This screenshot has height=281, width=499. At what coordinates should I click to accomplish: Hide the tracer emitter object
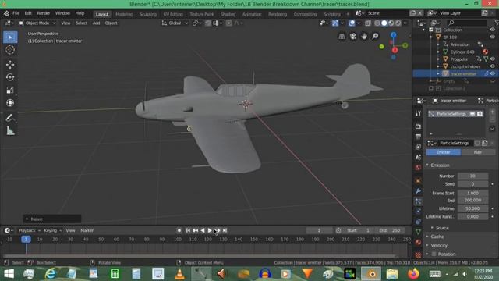coord(492,73)
